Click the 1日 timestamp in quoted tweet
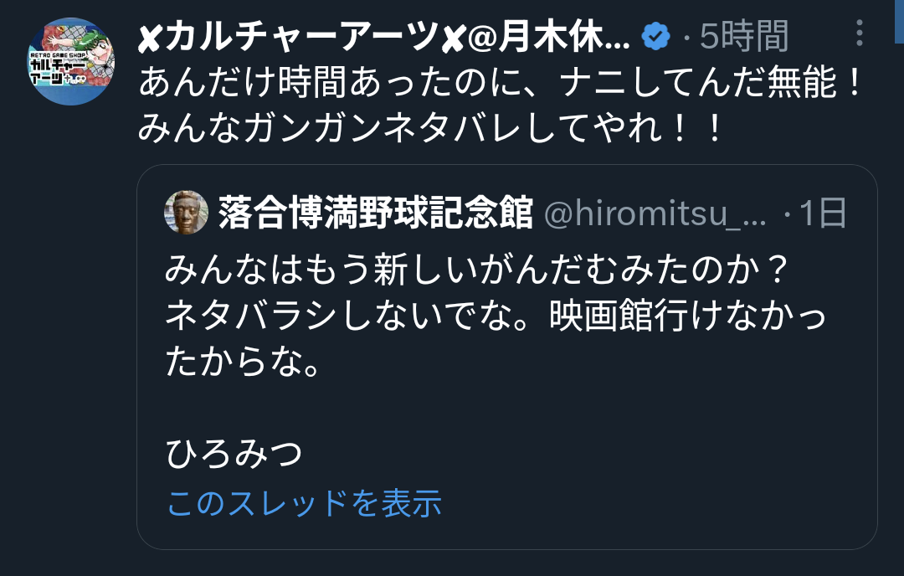 point(823,213)
